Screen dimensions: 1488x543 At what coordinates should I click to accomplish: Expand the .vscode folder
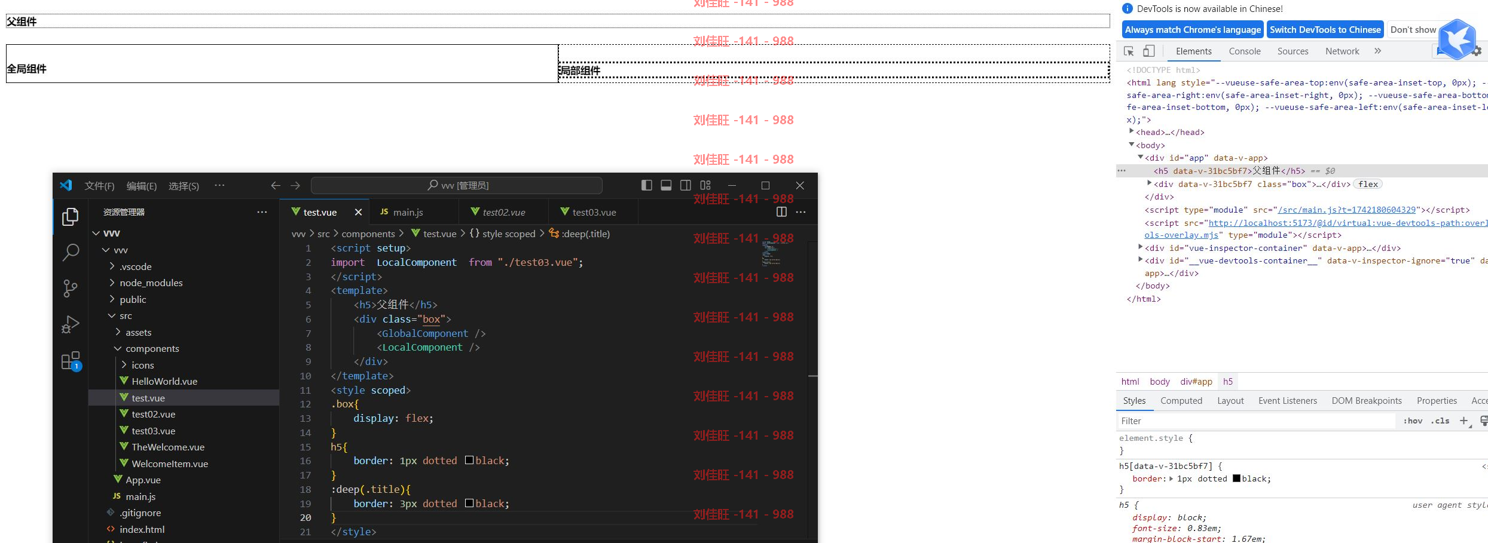(x=112, y=266)
